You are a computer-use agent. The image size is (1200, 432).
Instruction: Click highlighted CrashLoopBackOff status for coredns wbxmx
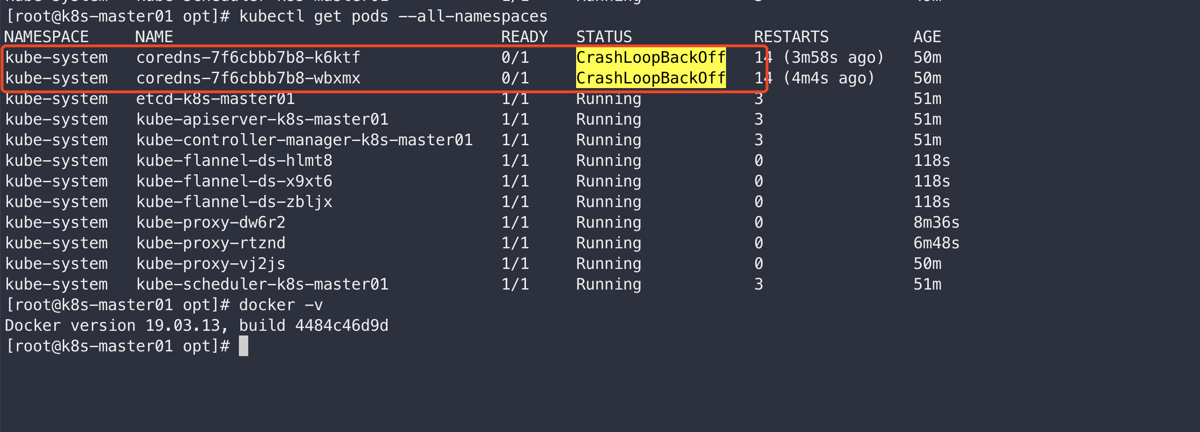[650, 78]
